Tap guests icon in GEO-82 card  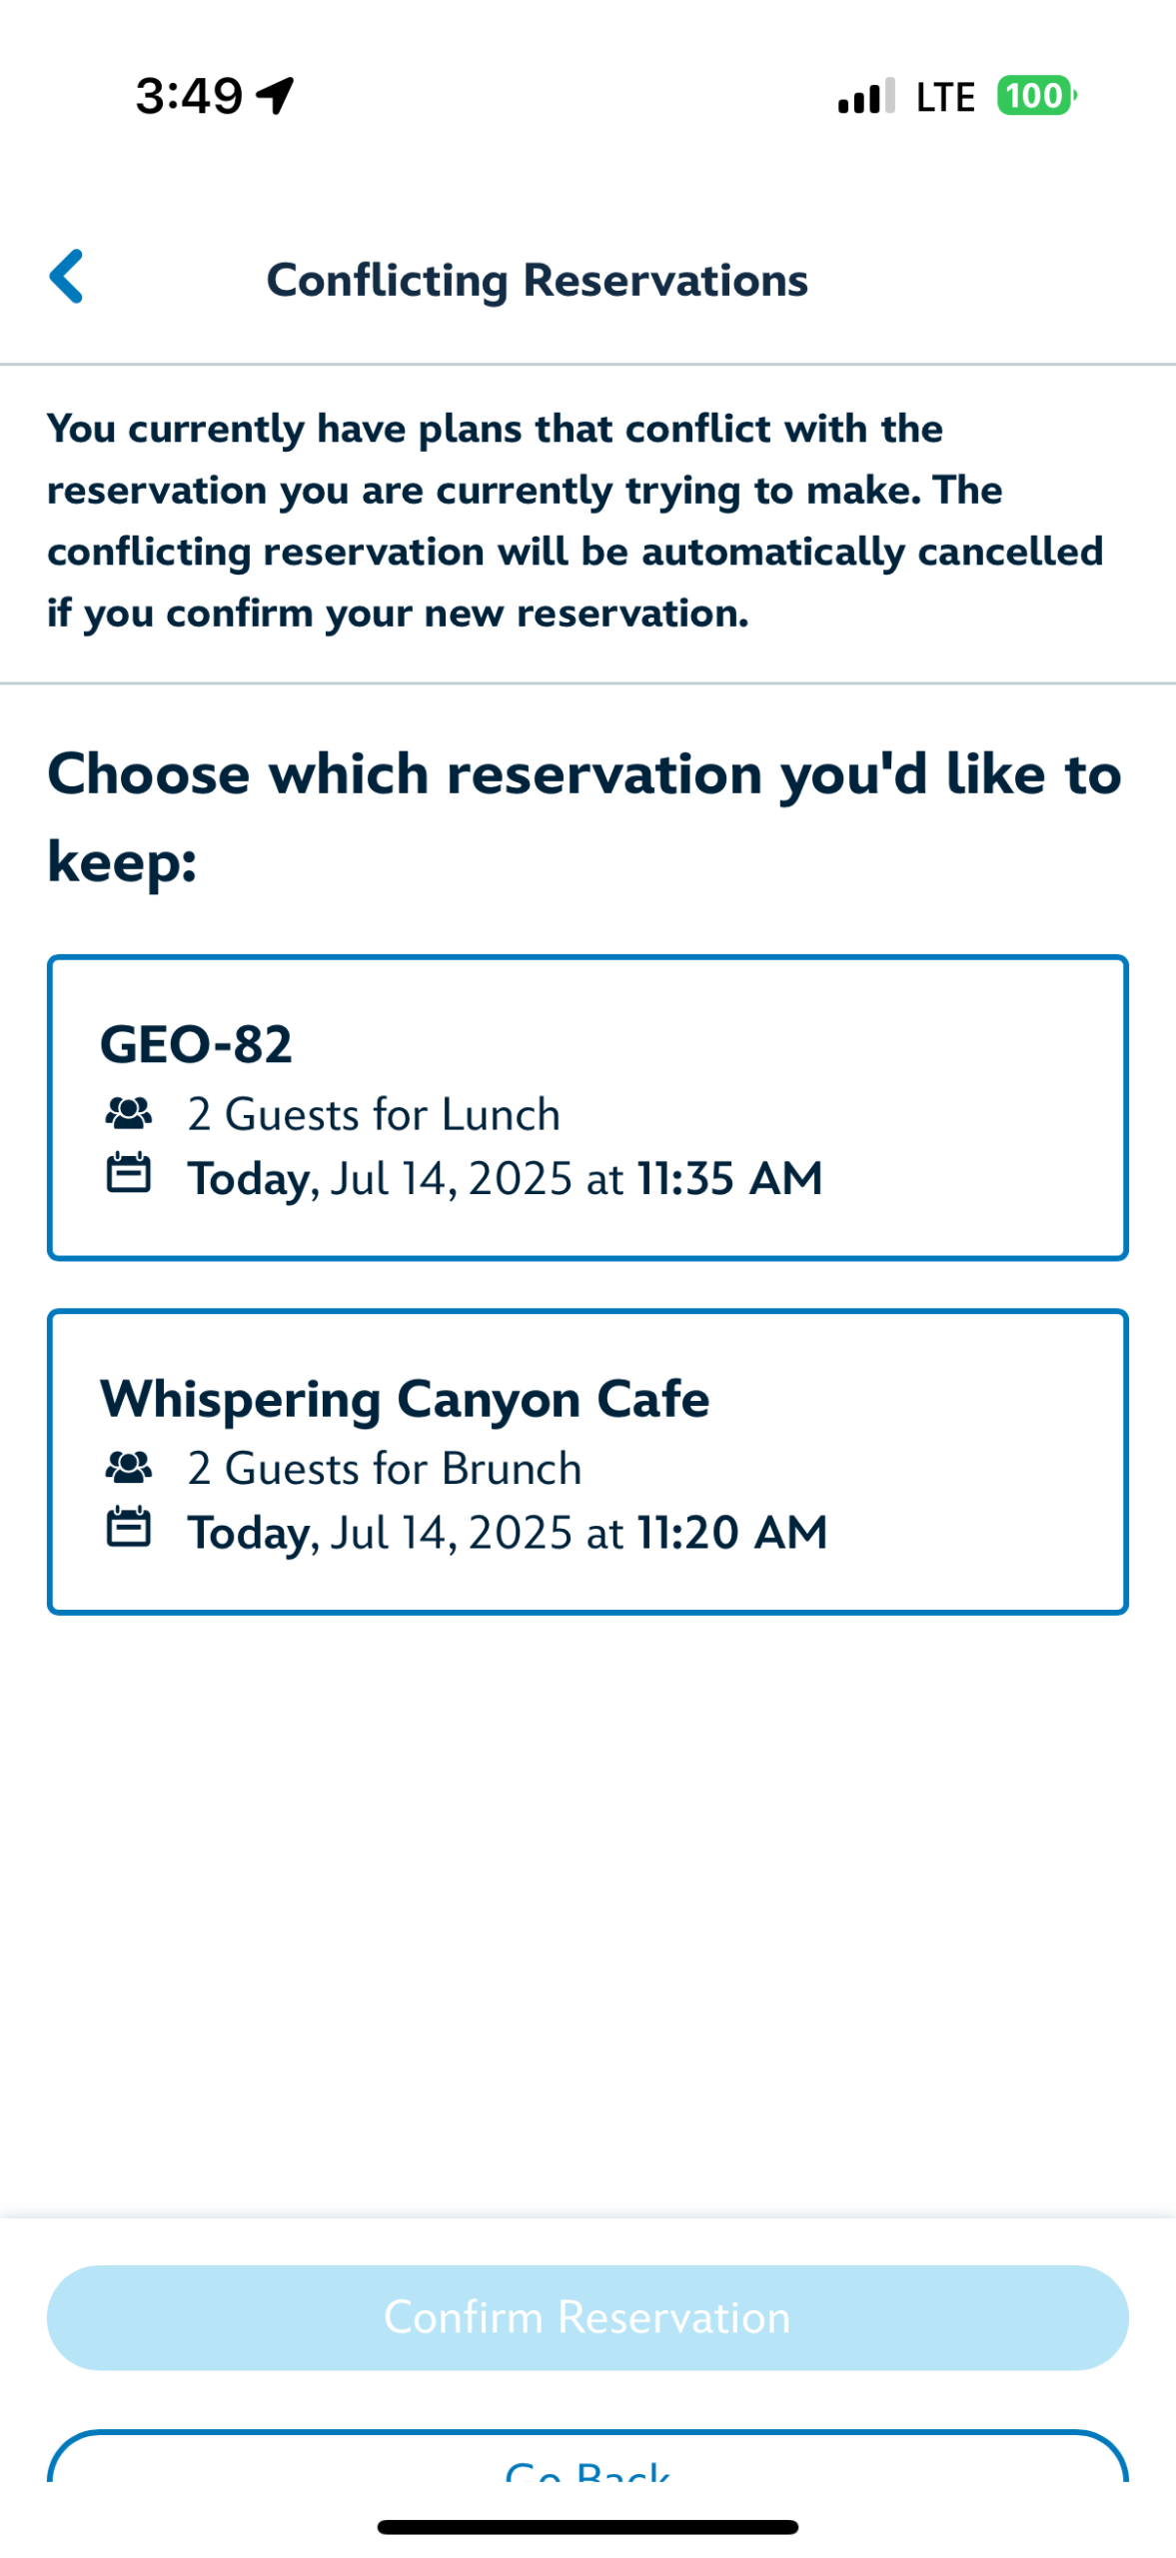(x=129, y=1113)
